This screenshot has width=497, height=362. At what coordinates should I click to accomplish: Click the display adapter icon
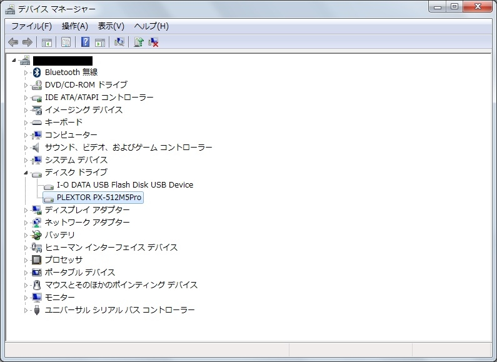click(37, 210)
